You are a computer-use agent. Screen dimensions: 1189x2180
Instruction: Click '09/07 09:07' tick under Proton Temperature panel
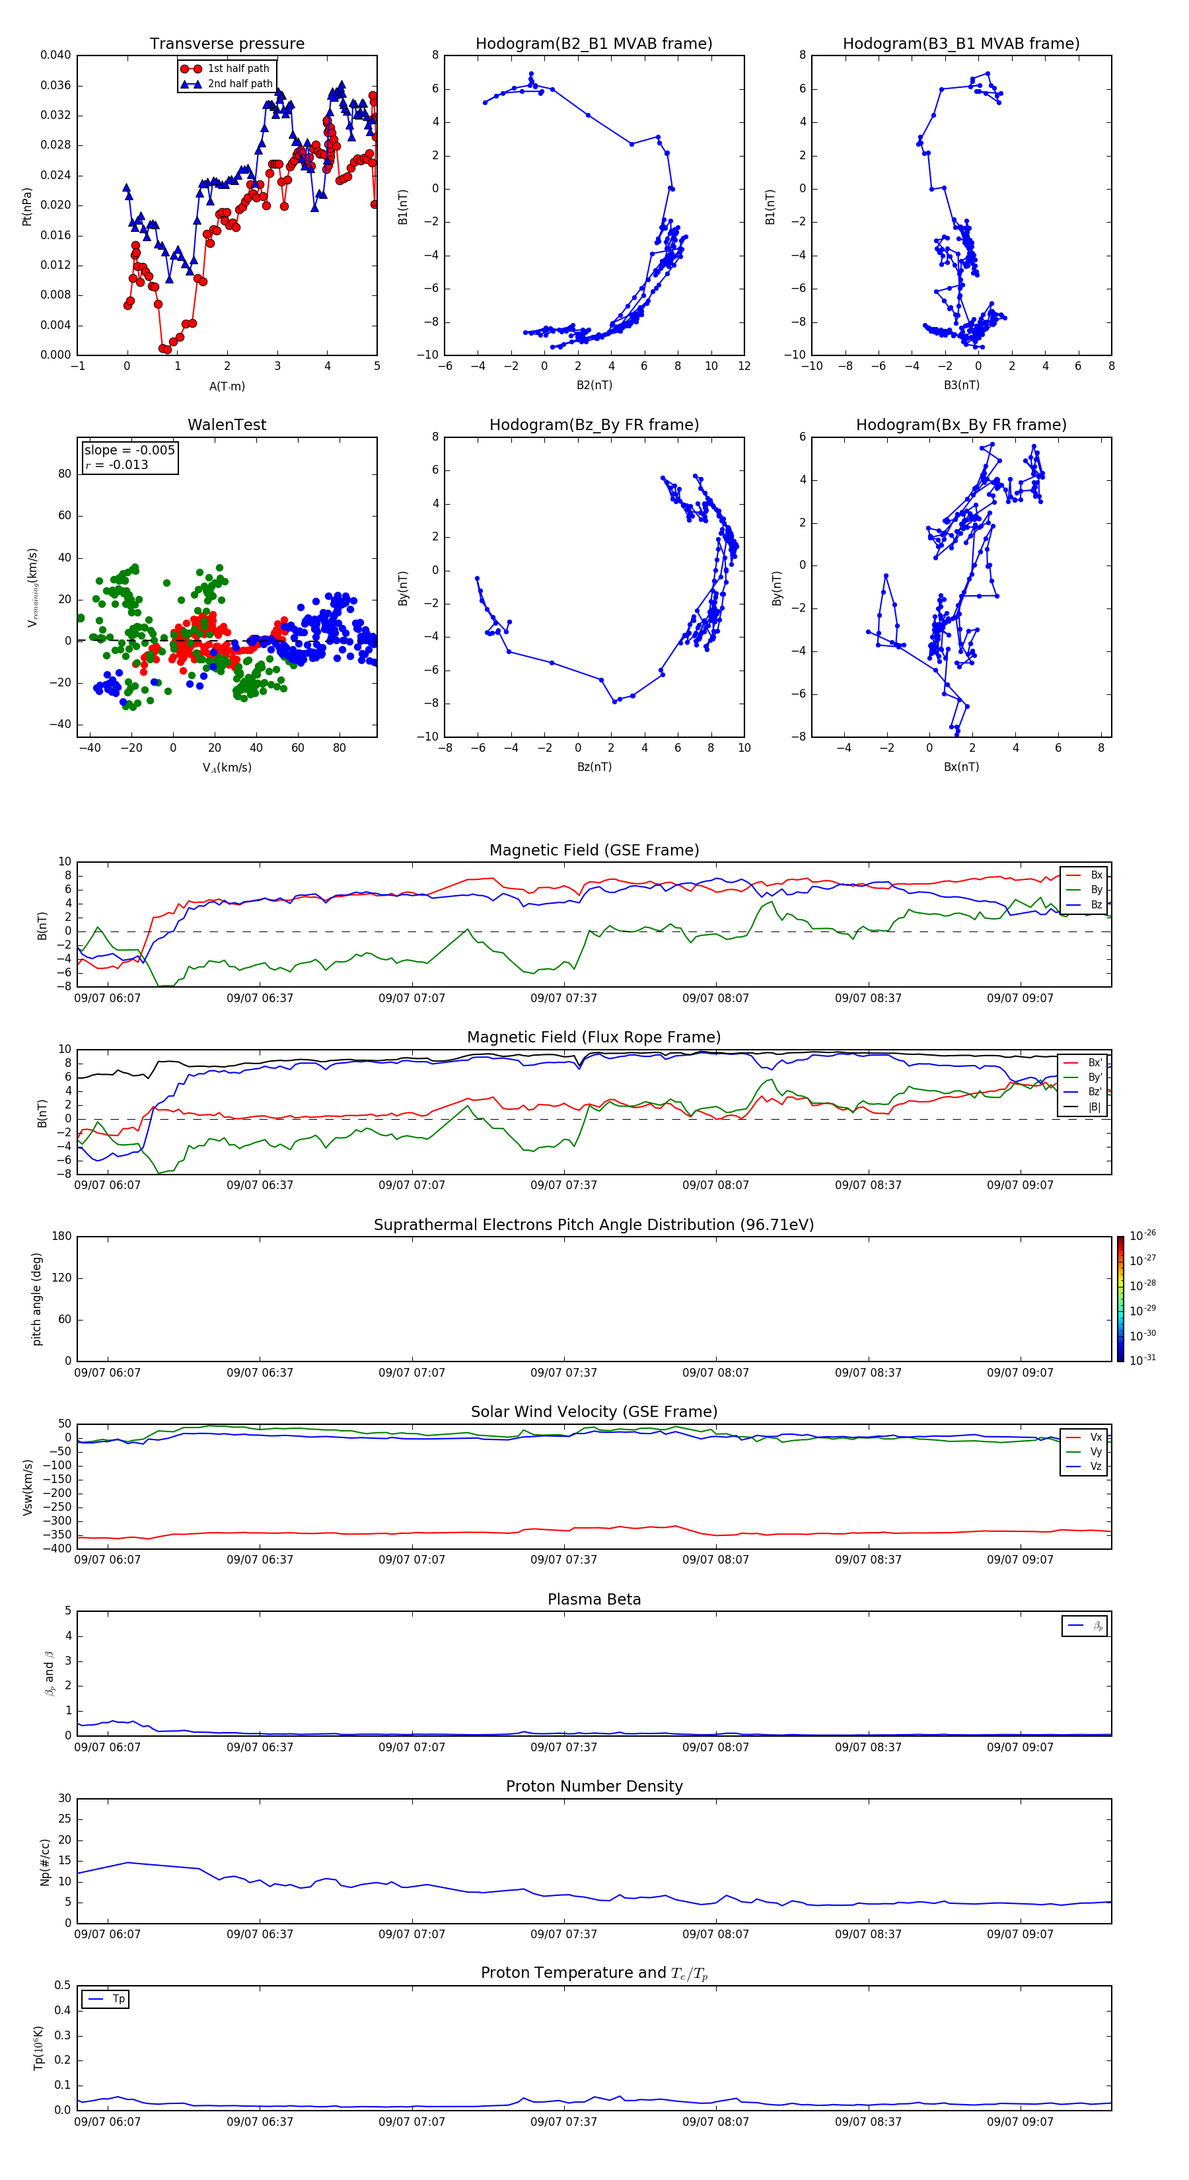click(1020, 2122)
